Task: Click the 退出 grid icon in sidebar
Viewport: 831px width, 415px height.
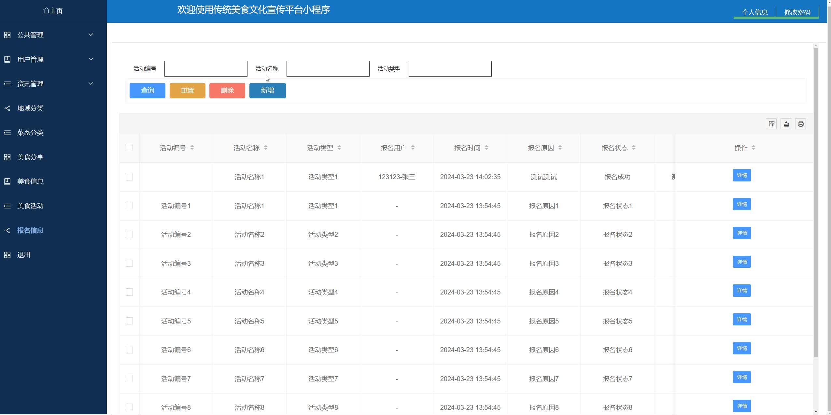Action: point(7,255)
